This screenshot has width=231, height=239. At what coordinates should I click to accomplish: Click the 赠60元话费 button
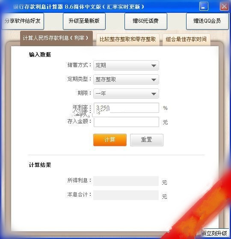[145, 21]
